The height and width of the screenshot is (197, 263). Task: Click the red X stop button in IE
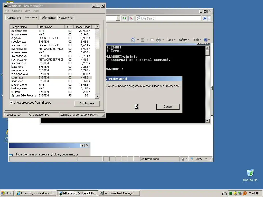(131, 18)
